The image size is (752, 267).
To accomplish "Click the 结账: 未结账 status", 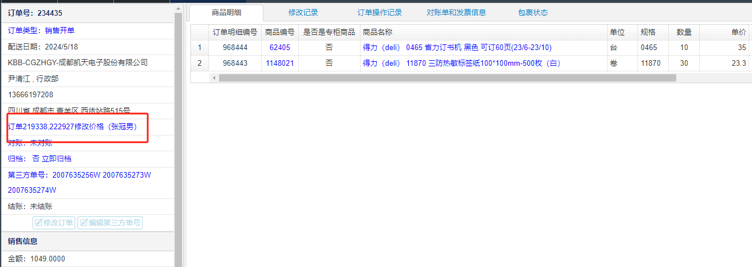I will click(x=30, y=207).
